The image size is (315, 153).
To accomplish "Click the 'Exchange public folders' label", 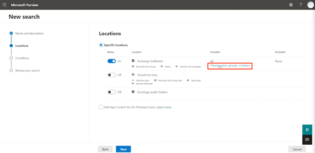I will pyautogui.click(x=152, y=92).
